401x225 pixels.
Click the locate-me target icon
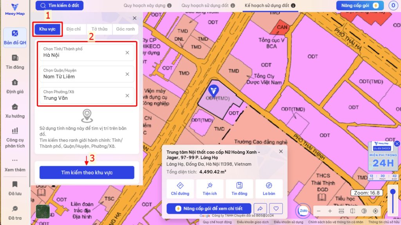(376, 211)
